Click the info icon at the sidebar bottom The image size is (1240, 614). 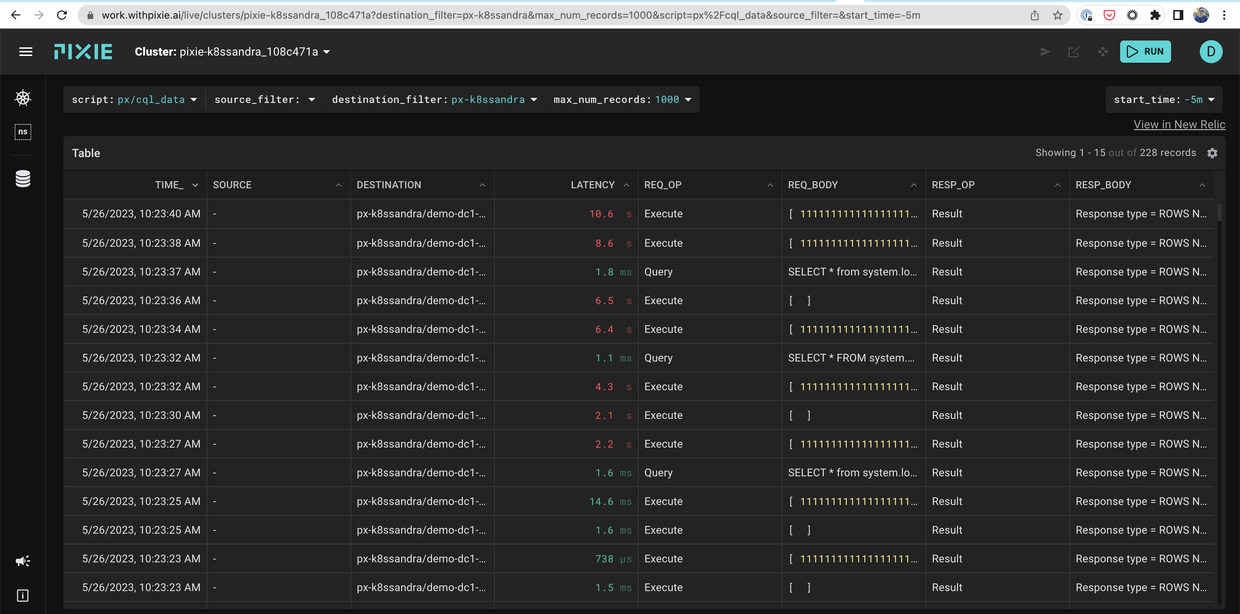click(23, 595)
